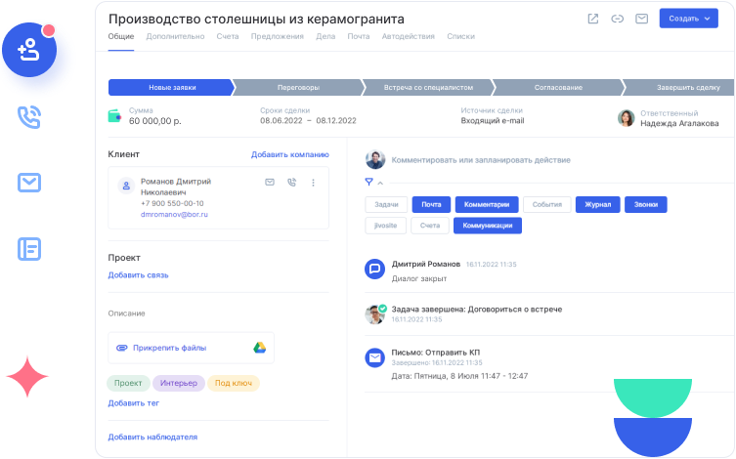The image size is (736, 459).
Task: Expand the Создать dropdown button
Action: 688,18
